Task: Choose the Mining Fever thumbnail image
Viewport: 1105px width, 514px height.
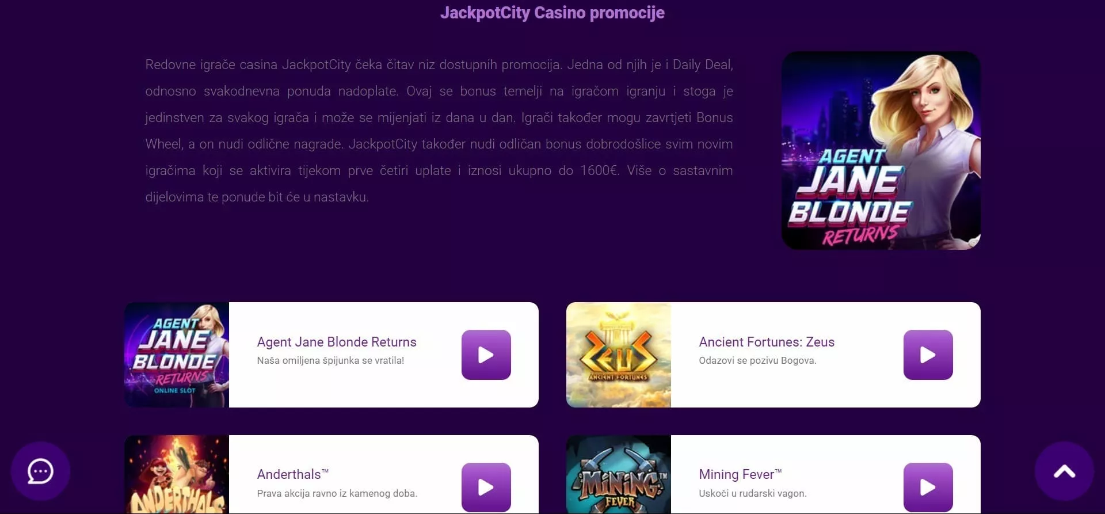Action: 619,474
